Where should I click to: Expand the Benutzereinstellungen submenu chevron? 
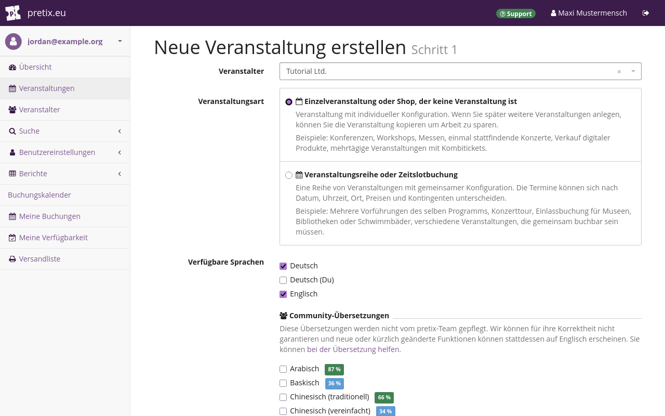point(119,152)
